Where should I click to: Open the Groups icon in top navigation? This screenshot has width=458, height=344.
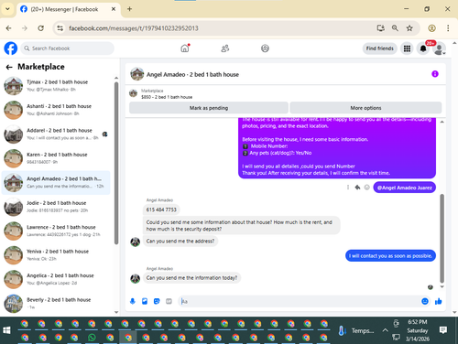(265, 48)
